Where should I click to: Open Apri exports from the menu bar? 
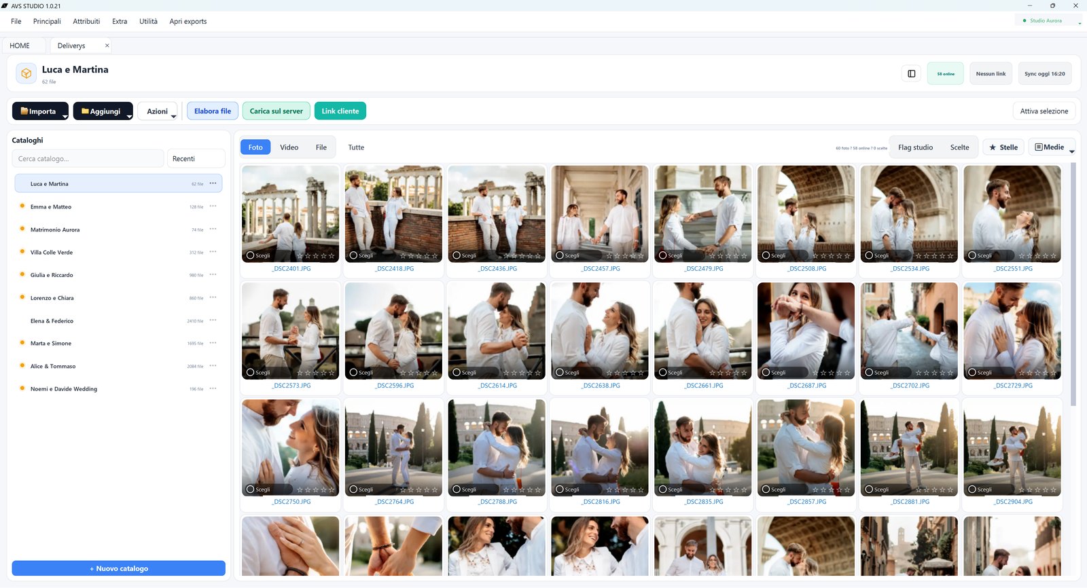click(188, 21)
